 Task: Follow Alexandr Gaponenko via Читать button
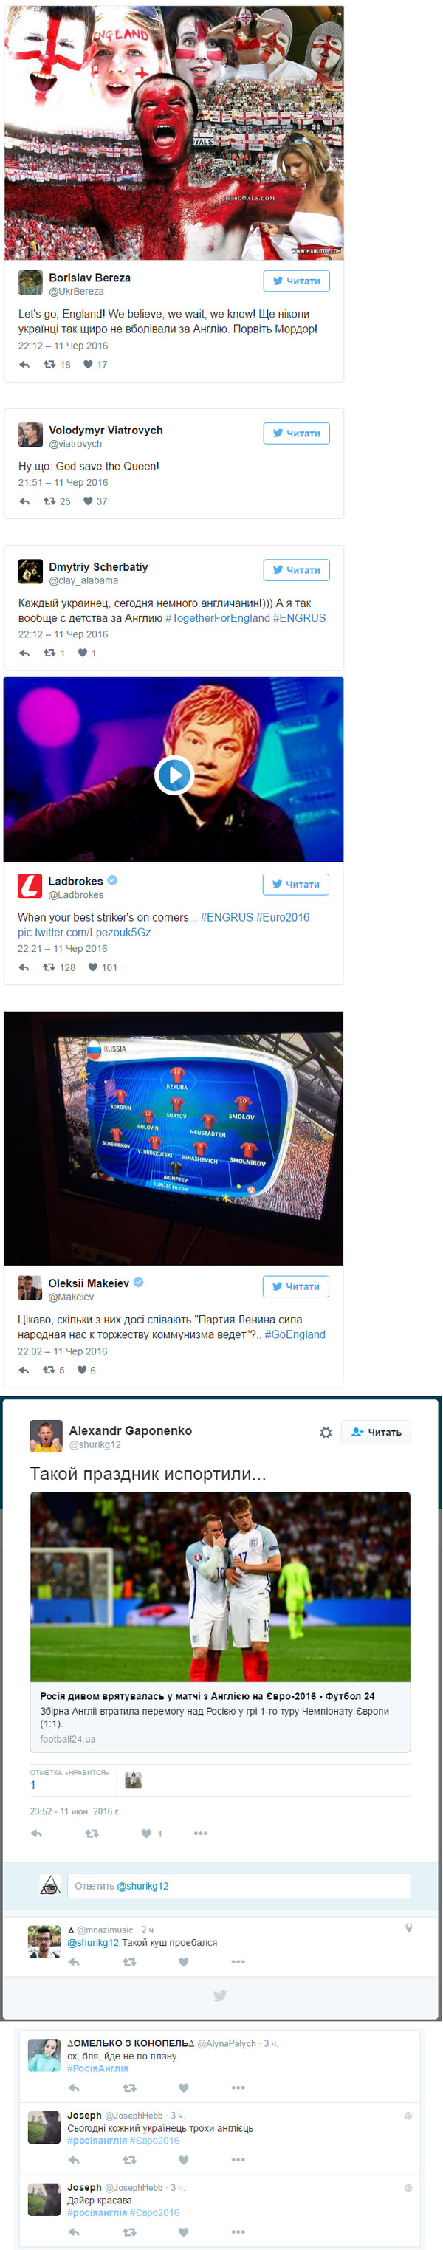pos(376,1433)
